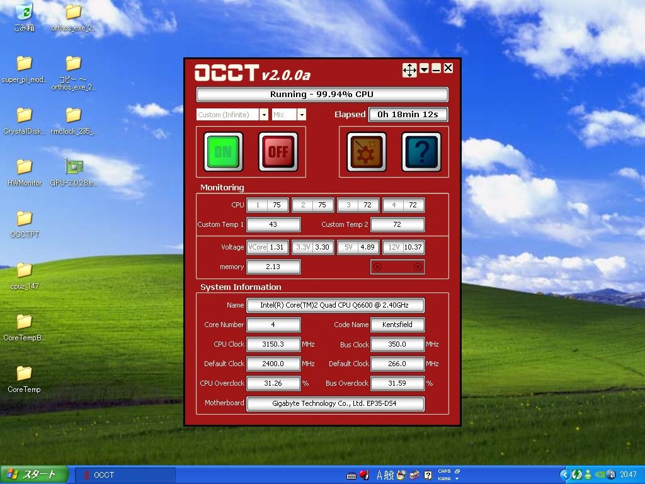Click the IME help question mark icon
This screenshot has height=484, width=645.
[428, 475]
